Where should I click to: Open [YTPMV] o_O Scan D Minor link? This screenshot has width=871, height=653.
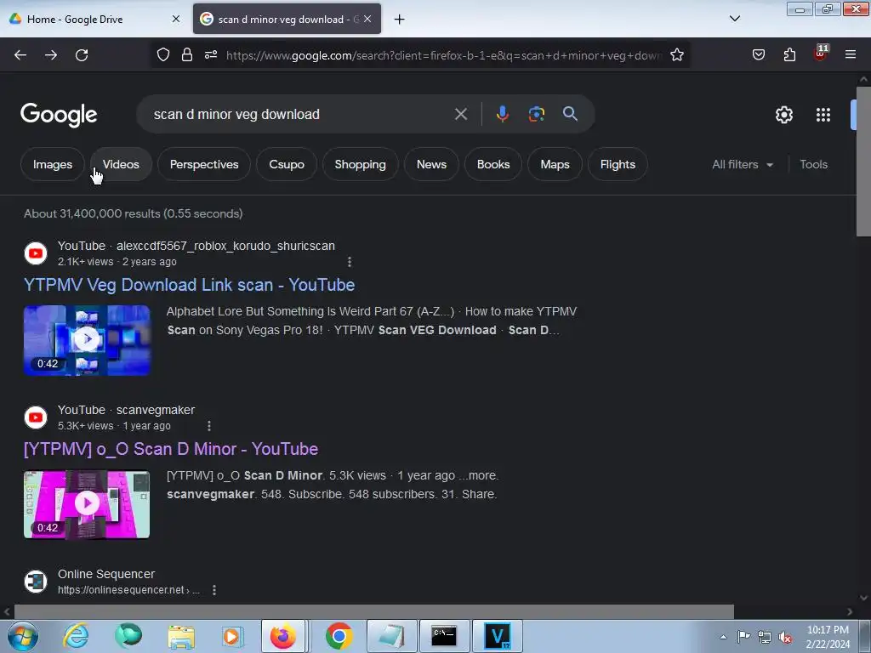pos(170,449)
